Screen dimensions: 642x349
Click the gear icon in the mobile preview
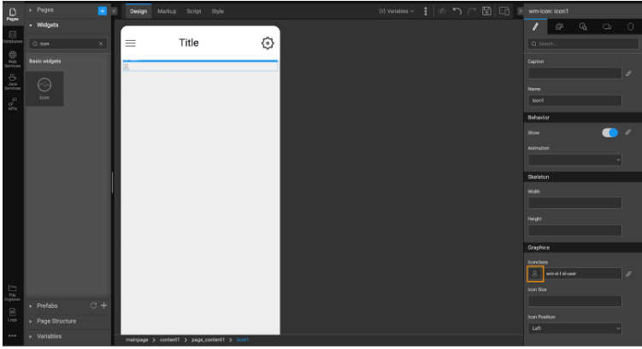click(267, 43)
